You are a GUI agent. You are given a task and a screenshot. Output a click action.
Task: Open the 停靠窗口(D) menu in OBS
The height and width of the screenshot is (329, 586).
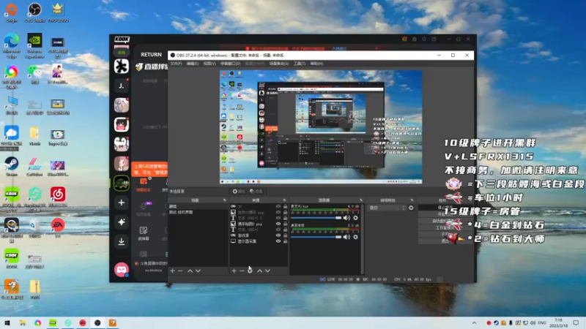(230, 64)
